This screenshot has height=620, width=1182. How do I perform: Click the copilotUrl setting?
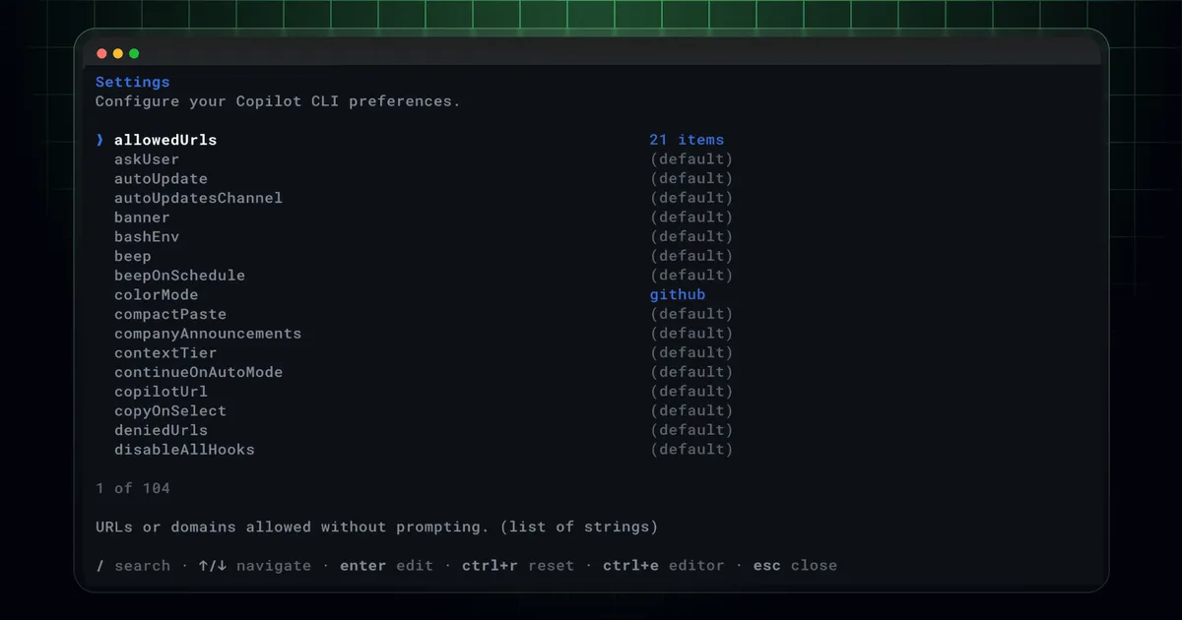tap(161, 392)
